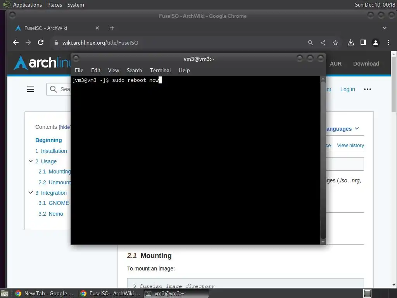397x298 pixels.
Task: View site security lock icon
Action: [x=56, y=43]
